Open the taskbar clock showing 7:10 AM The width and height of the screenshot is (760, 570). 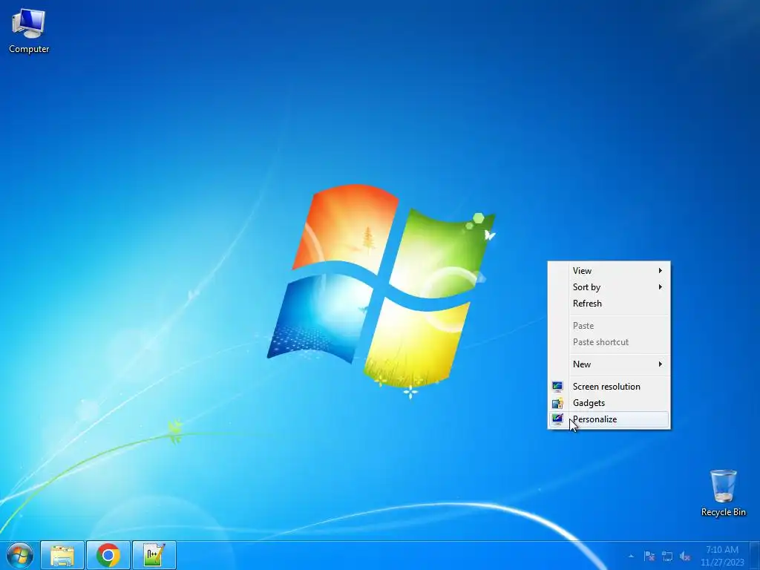(722, 555)
